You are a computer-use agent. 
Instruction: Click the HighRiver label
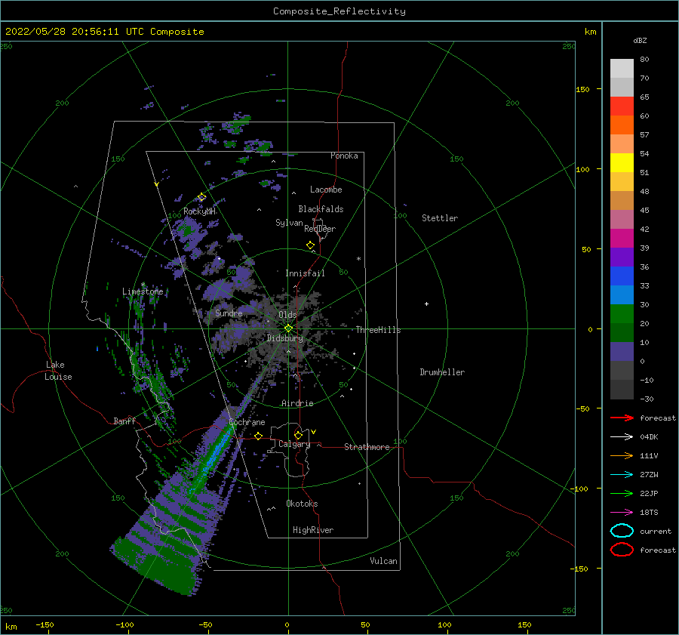[x=313, y=530]
